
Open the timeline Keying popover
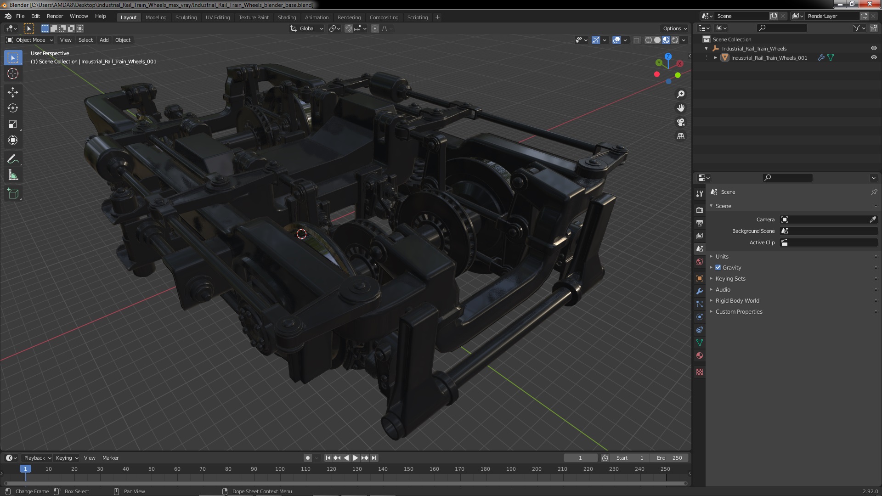[x=67, y=458]
